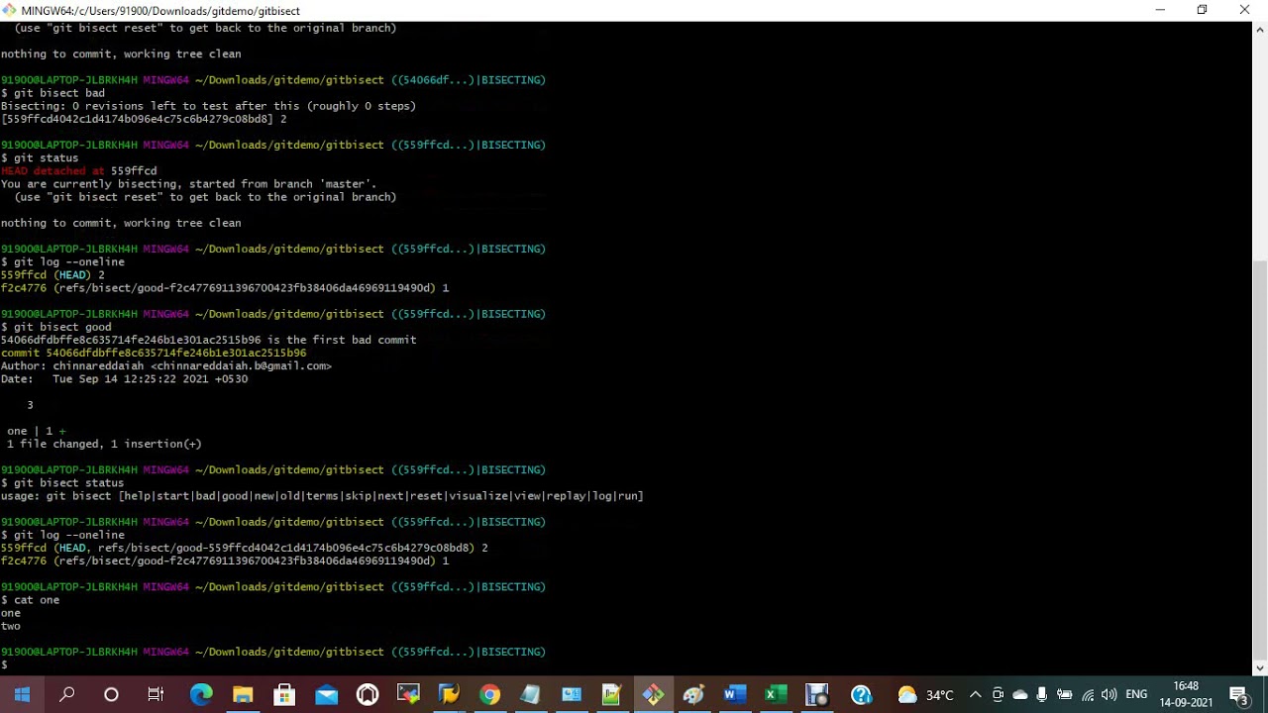Click the 'Date: Tue Sep 14' line
The width and height of the screenshot is (1268, 713).
point(125,378)
